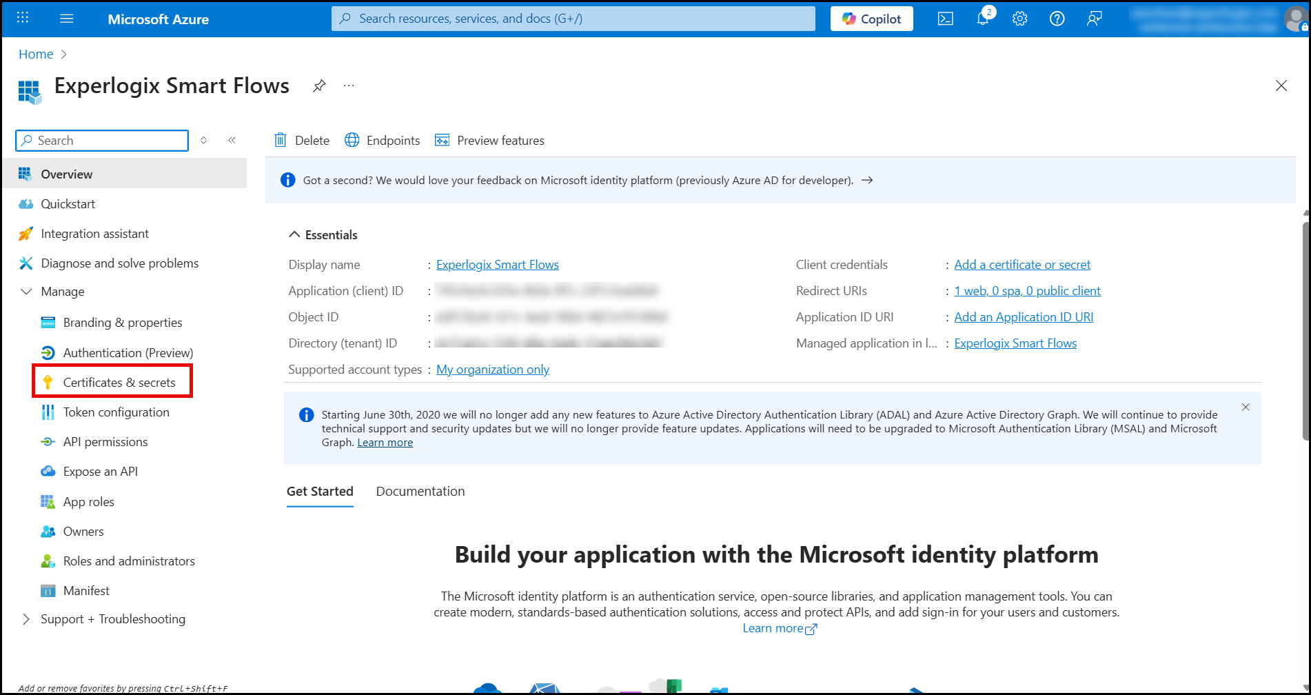Screen dimensions: 1311x695
Task: Click the Copilot button
Action: (x=872, y=19)
